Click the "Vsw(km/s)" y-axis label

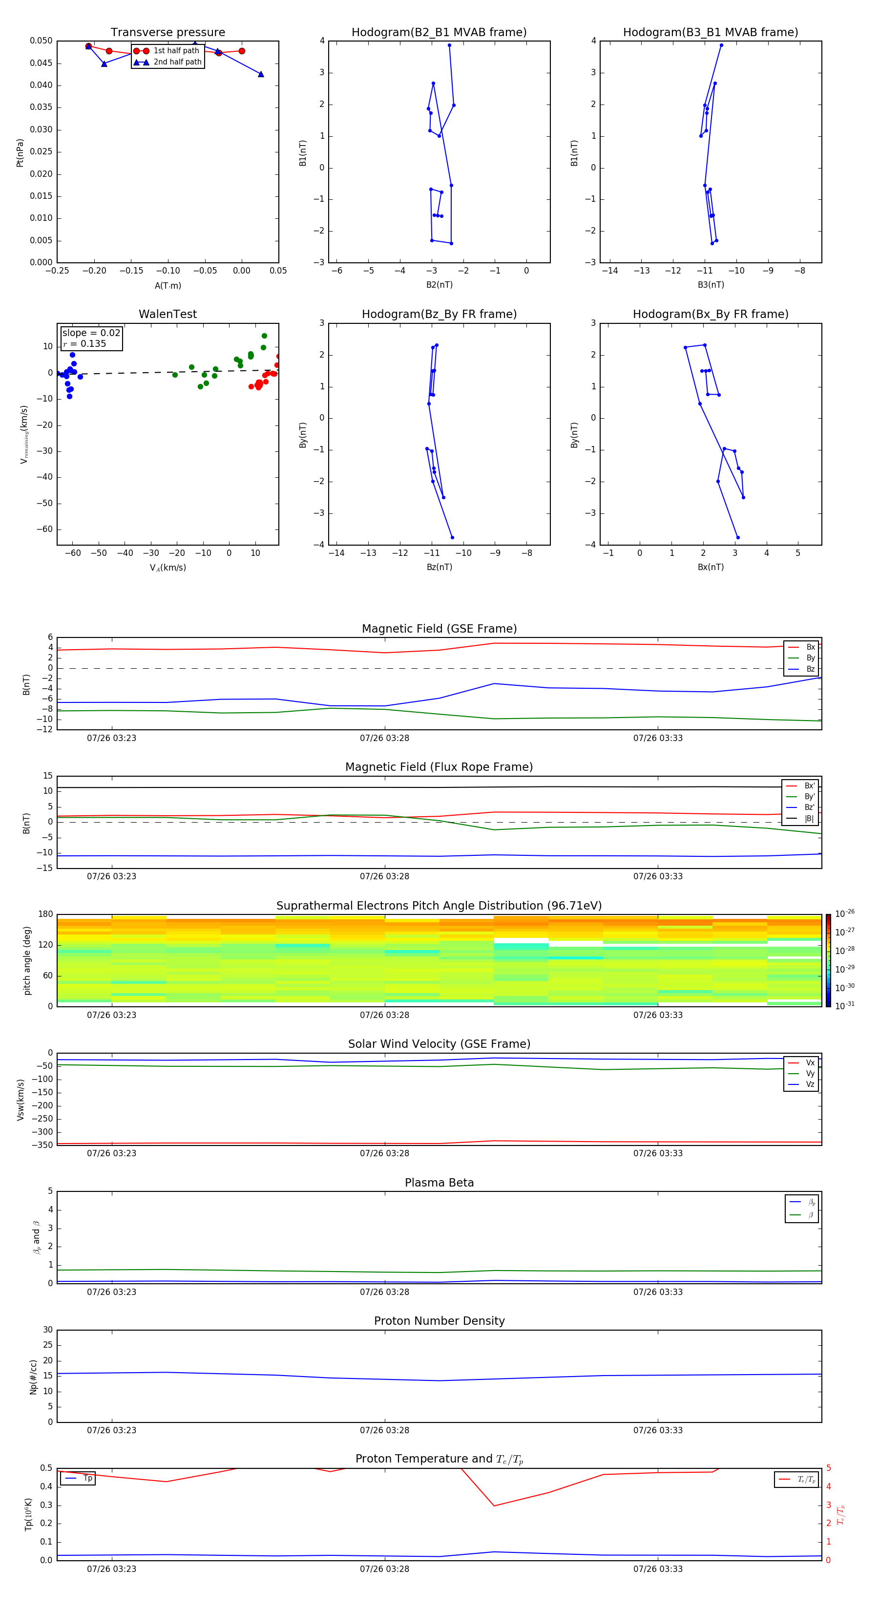20,1100
